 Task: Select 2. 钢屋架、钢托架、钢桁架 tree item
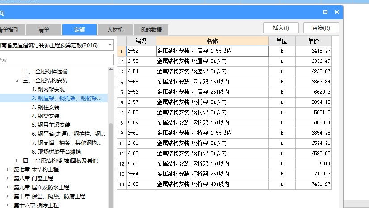pyautogui.click(x=67, y=98)
